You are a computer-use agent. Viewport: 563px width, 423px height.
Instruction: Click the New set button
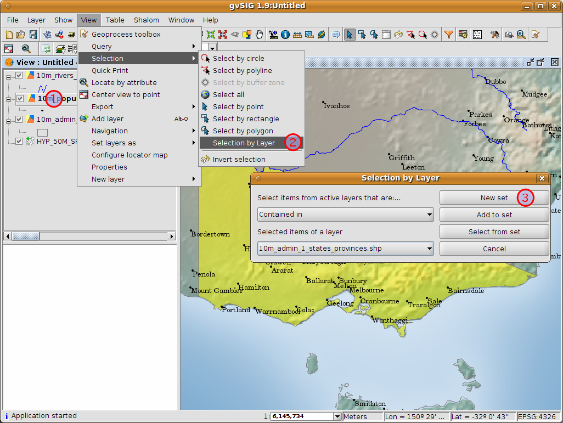[494, 198]
